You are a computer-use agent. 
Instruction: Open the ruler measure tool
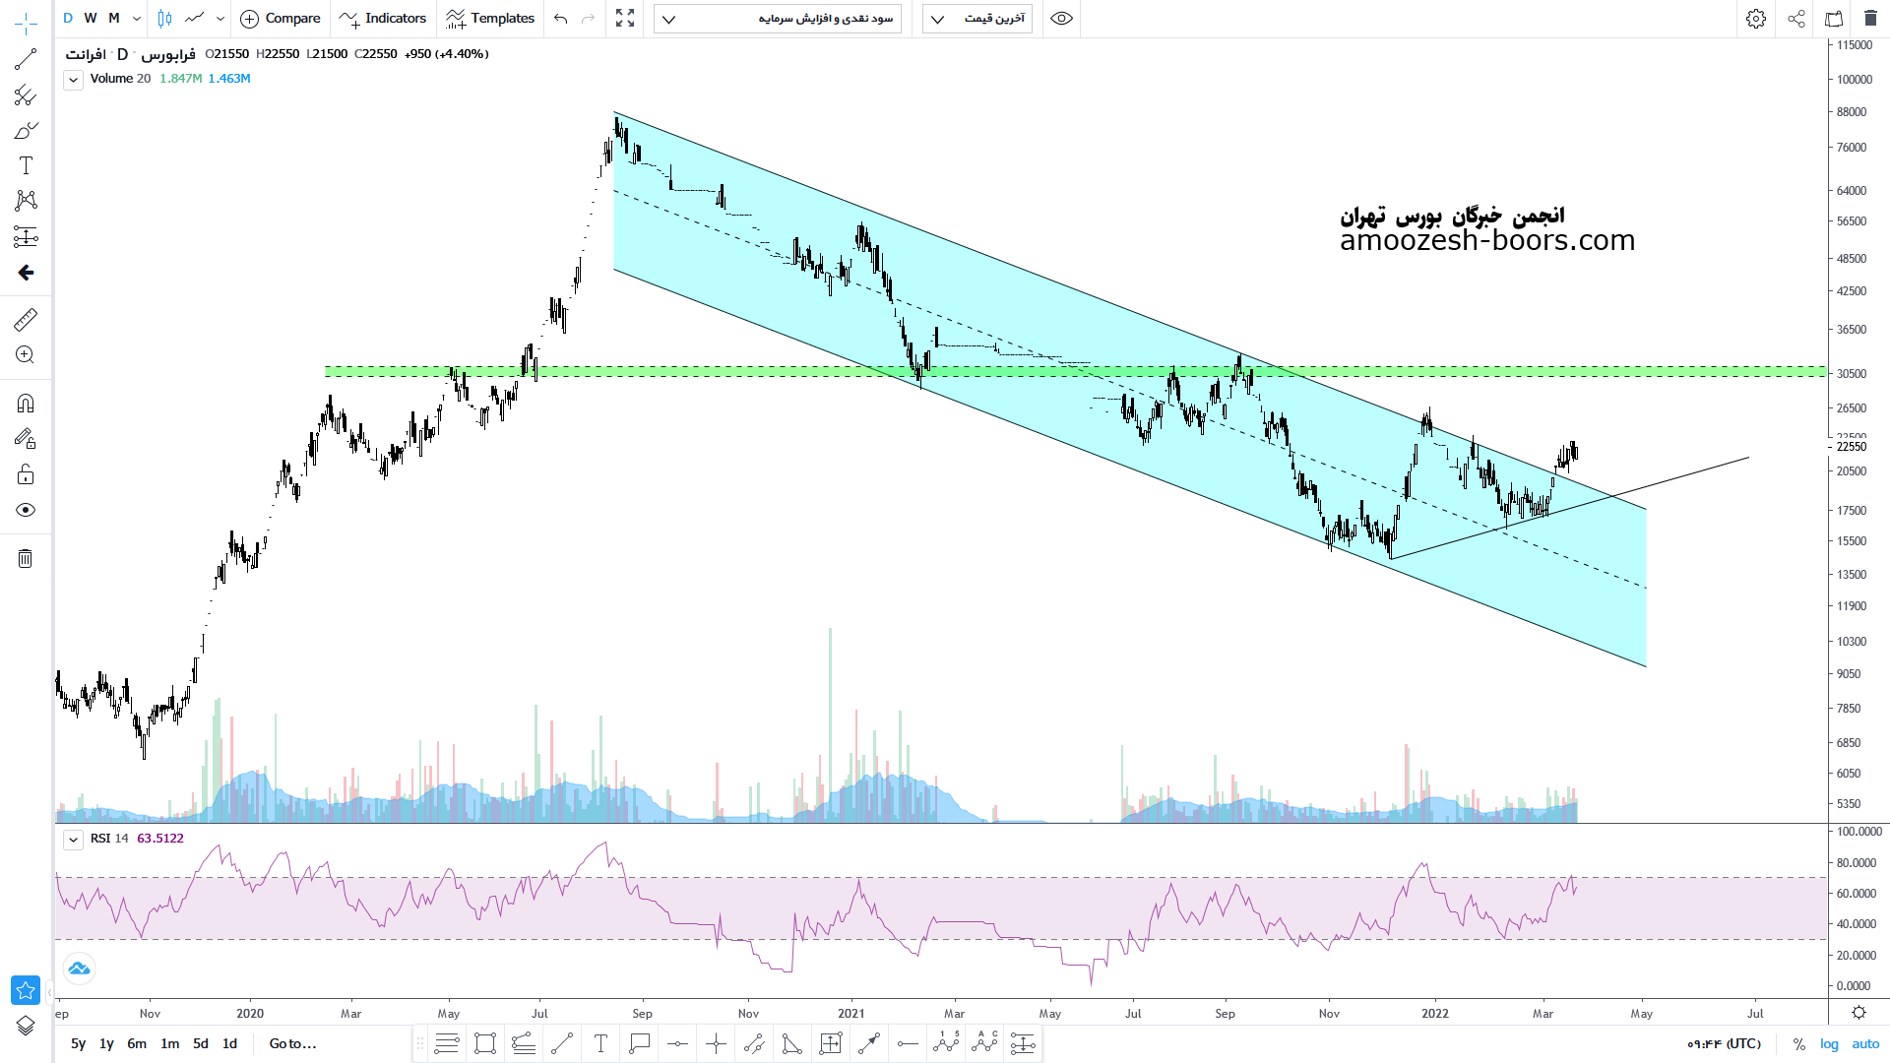pyautogui.click(x=26, y=319)
